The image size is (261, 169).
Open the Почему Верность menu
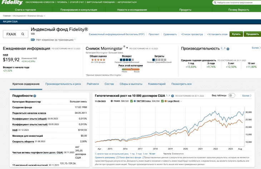click(239, 10)
